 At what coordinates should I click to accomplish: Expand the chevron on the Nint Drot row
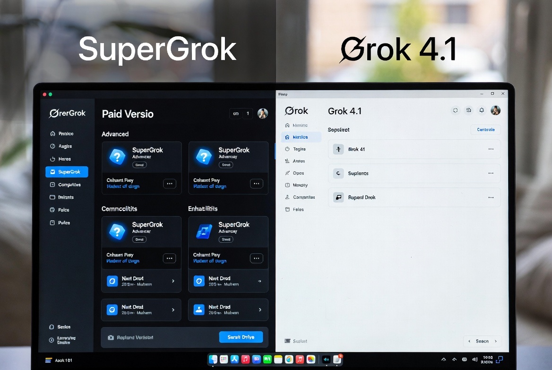coord(173,281)
